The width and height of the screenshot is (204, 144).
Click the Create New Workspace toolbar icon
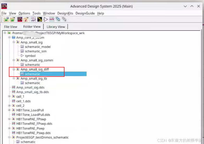pos(6,20)
